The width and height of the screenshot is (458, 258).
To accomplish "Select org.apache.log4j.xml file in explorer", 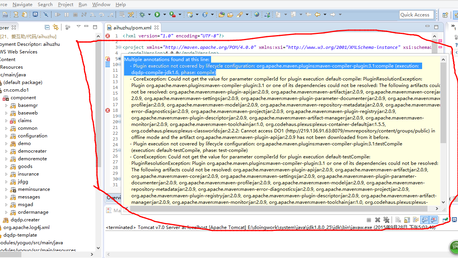I will tap(26, 227).
